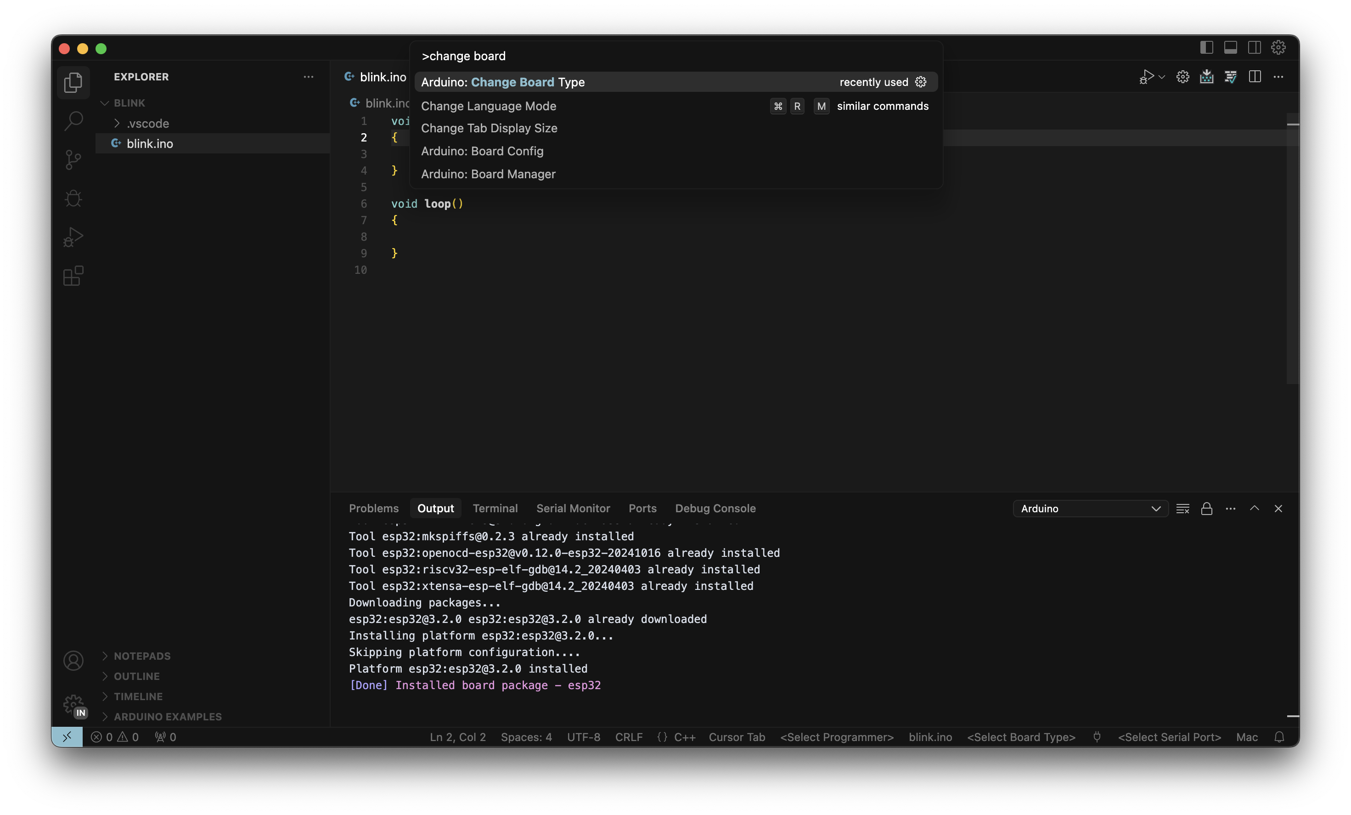Switch to the Serial Monitor tab
Screen dimensions: 1351x815
[x=573, y=509]
